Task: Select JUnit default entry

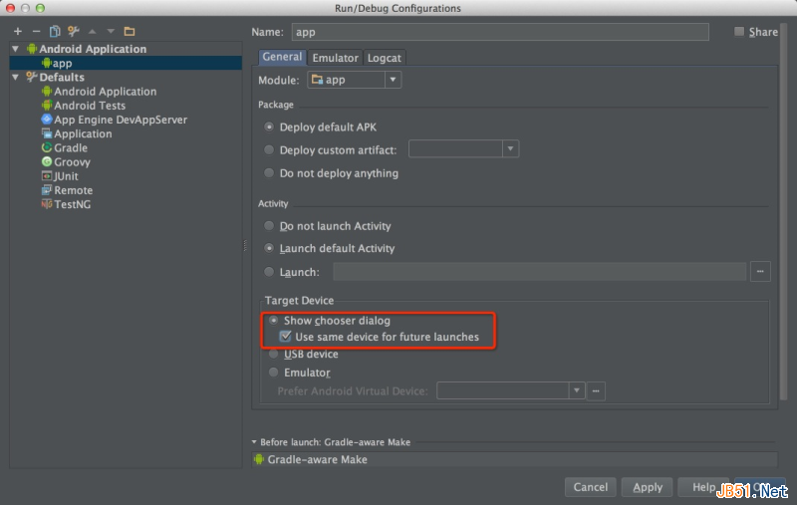Action: click(x=60, y=176)
